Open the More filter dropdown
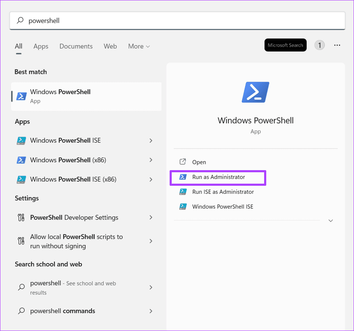The image size is (354, 331). [139, 46]
